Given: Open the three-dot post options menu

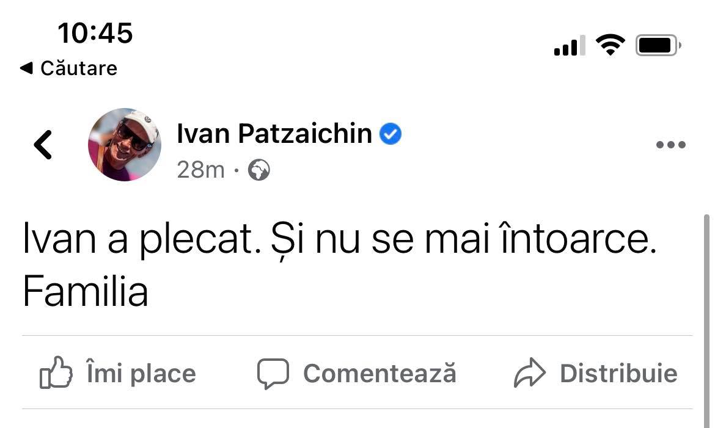Looking at the screenshot, I should 670,145.
